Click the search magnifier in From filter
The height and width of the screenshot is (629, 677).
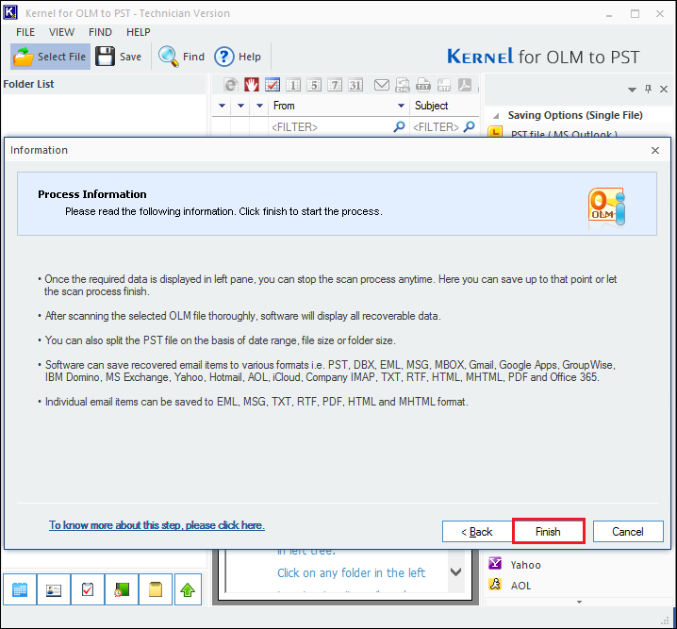[400, 126]
